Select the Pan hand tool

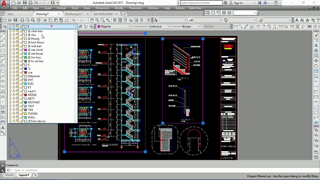(x=92, y=20)
